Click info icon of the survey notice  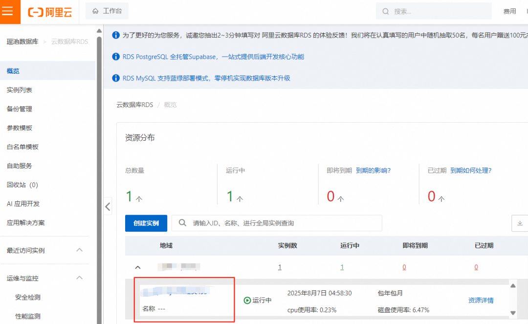coord(116,35)
